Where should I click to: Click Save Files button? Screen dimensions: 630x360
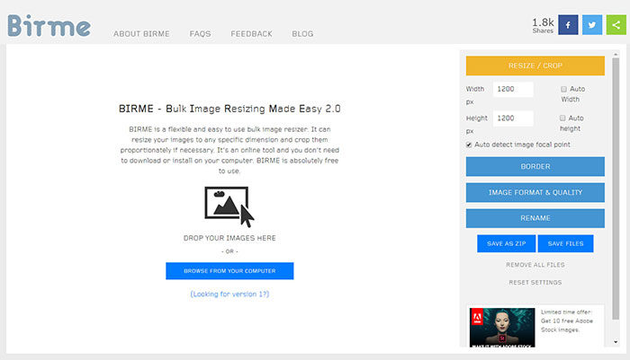(x=565, y=244)
